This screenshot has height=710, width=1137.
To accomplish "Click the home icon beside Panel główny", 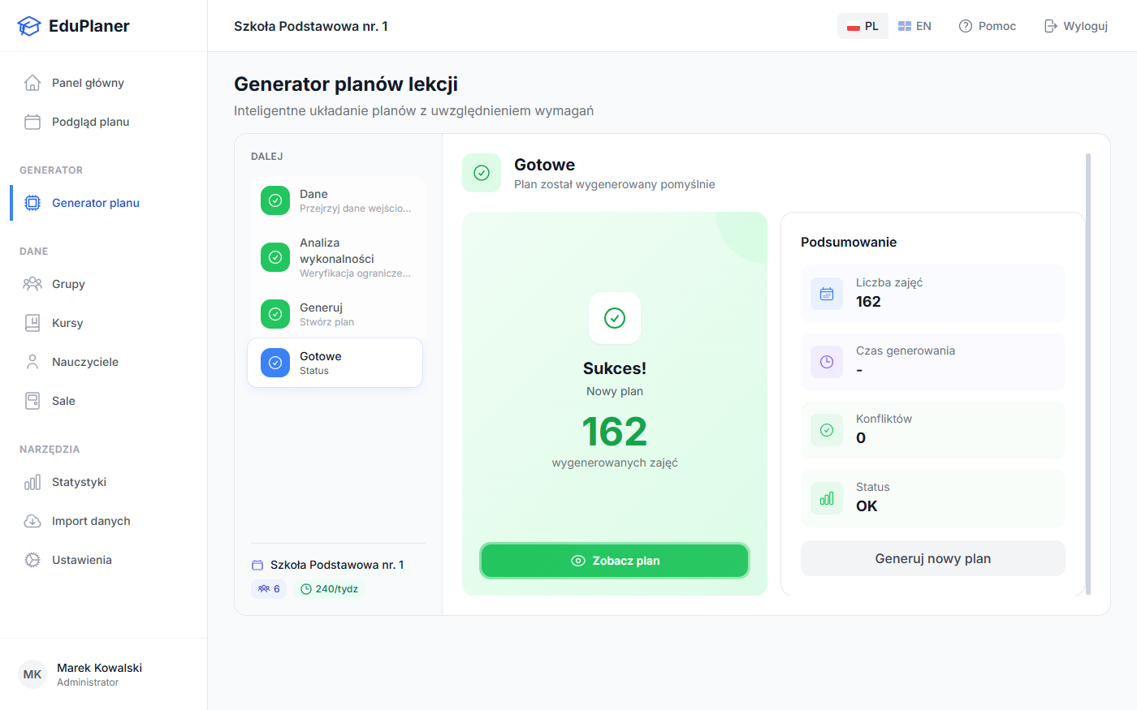I will 32,83.
